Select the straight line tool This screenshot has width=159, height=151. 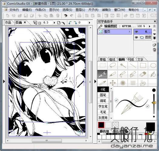coord(133,66)
